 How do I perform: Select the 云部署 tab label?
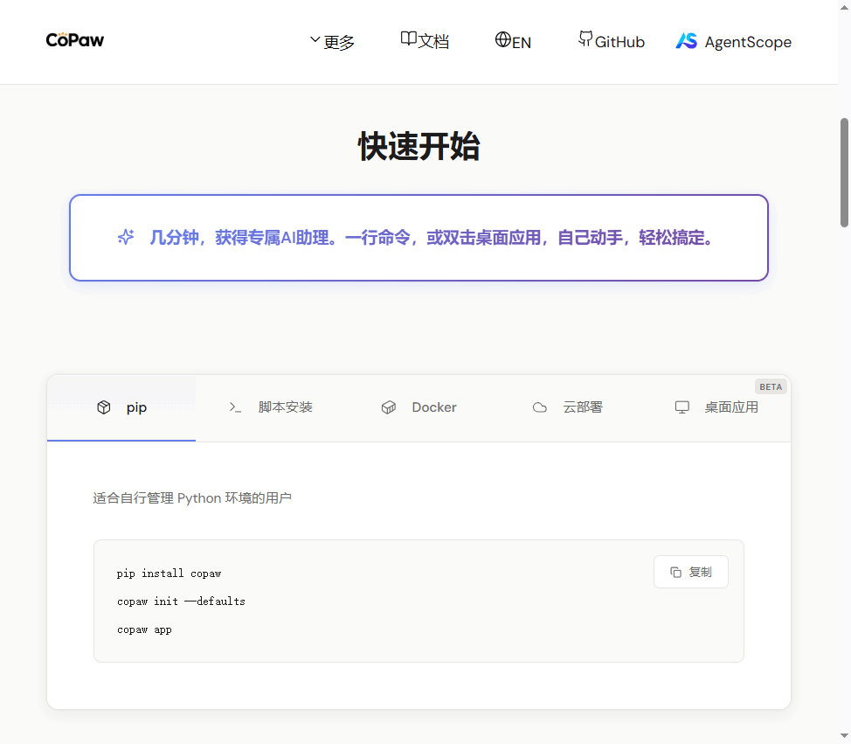582,407
